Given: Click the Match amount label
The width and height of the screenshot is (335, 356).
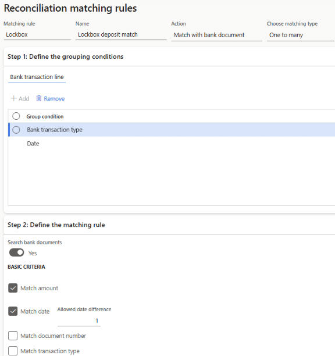Looking at the screenshot, I should (40, 288).
